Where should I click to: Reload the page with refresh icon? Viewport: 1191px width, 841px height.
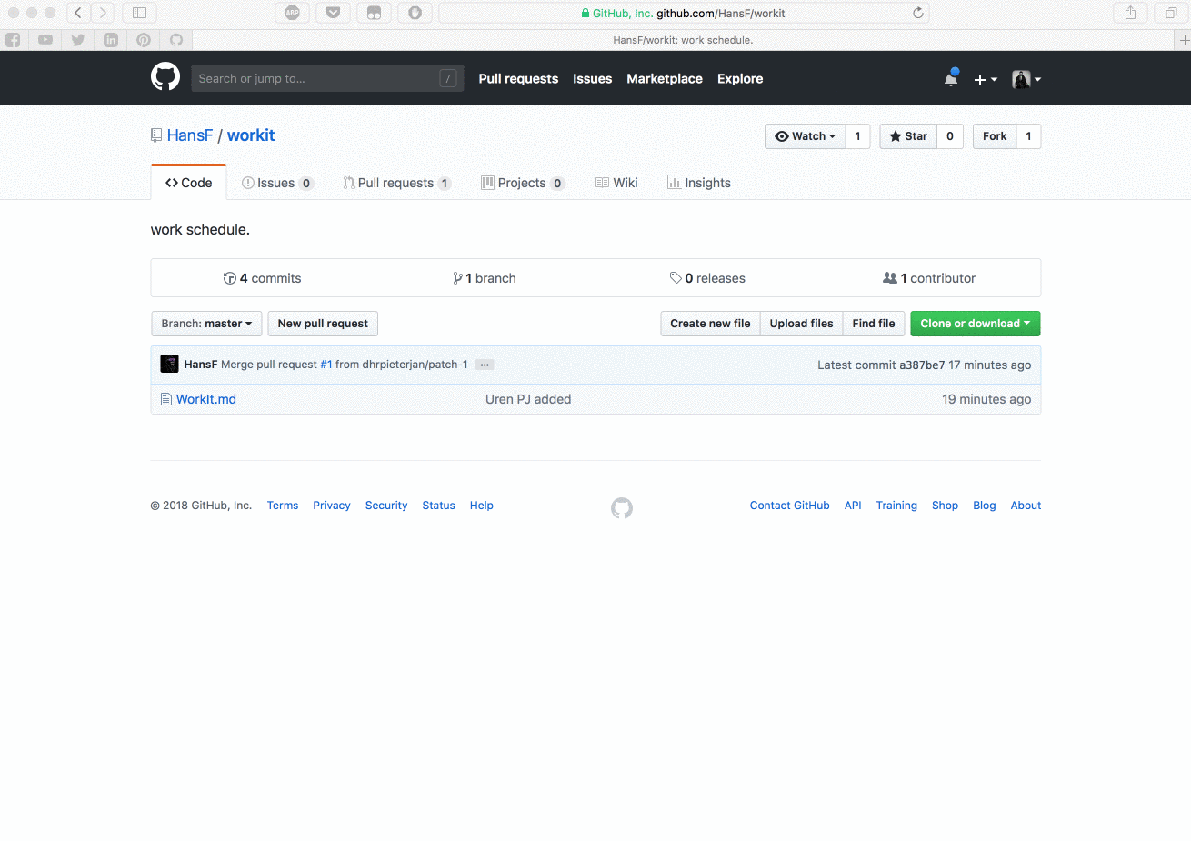pyautogui.click(x=918, y=13)
